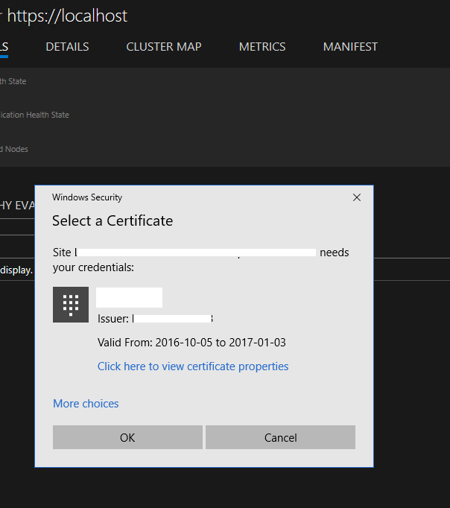This screenshot has height=508, width=450.
Task: Click the Valid From date text
Action: point(191,343)
